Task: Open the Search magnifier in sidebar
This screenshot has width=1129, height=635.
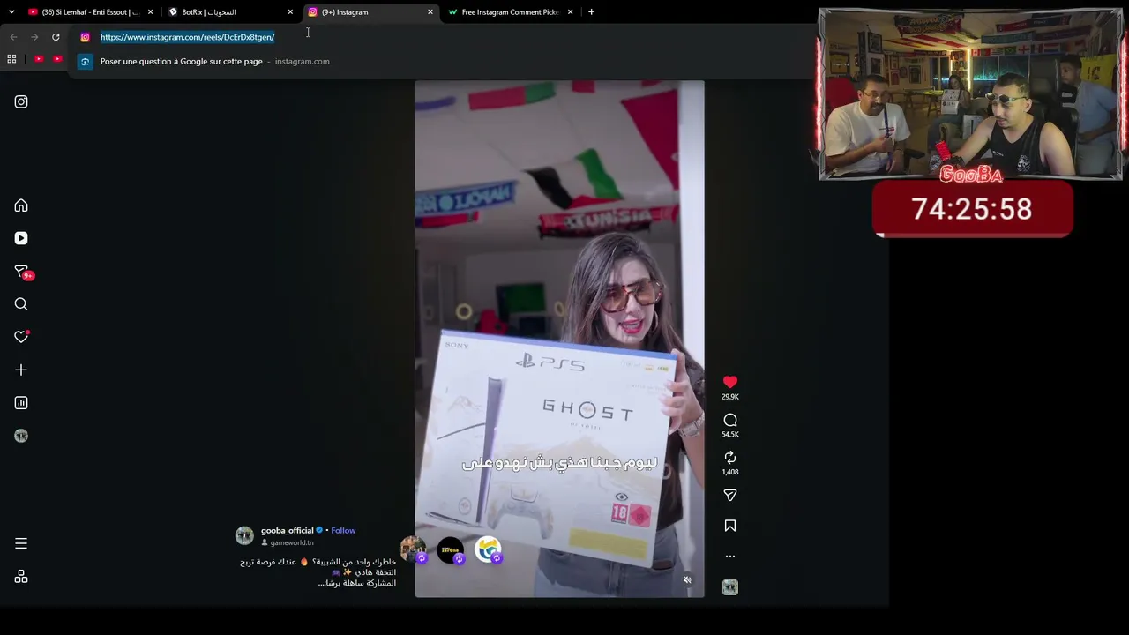Action: click(21, 304)
